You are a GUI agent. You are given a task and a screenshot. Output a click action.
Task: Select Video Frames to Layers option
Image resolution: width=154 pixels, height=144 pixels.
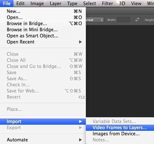click(x=120, y=128)
